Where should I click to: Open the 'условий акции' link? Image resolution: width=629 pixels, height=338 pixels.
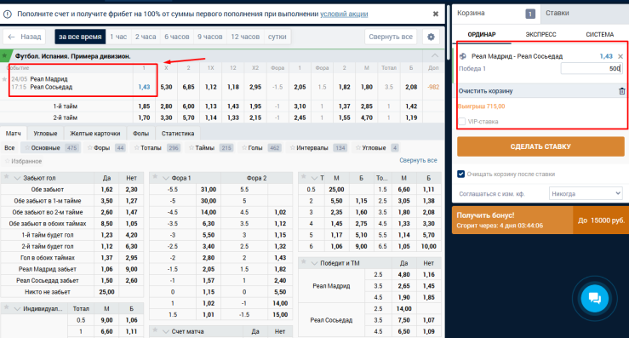tap(344, 14)
